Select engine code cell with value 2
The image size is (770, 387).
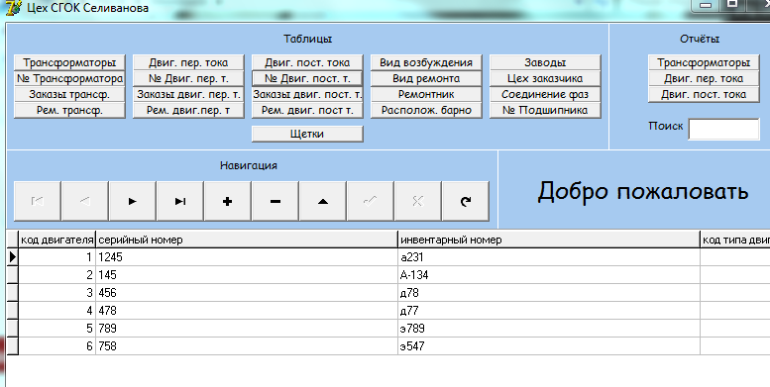tap(56, 275)
